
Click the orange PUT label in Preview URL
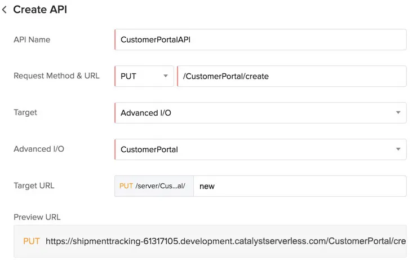(x=32, y=241)
